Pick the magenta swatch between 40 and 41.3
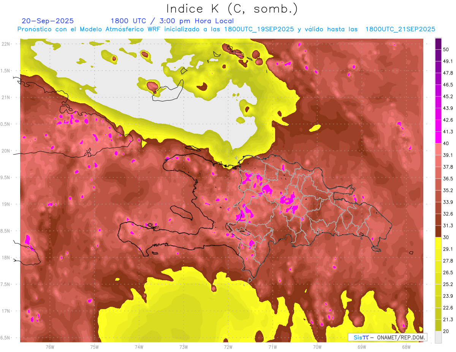This screenshot has width=456, height=352. coord(438,137)
